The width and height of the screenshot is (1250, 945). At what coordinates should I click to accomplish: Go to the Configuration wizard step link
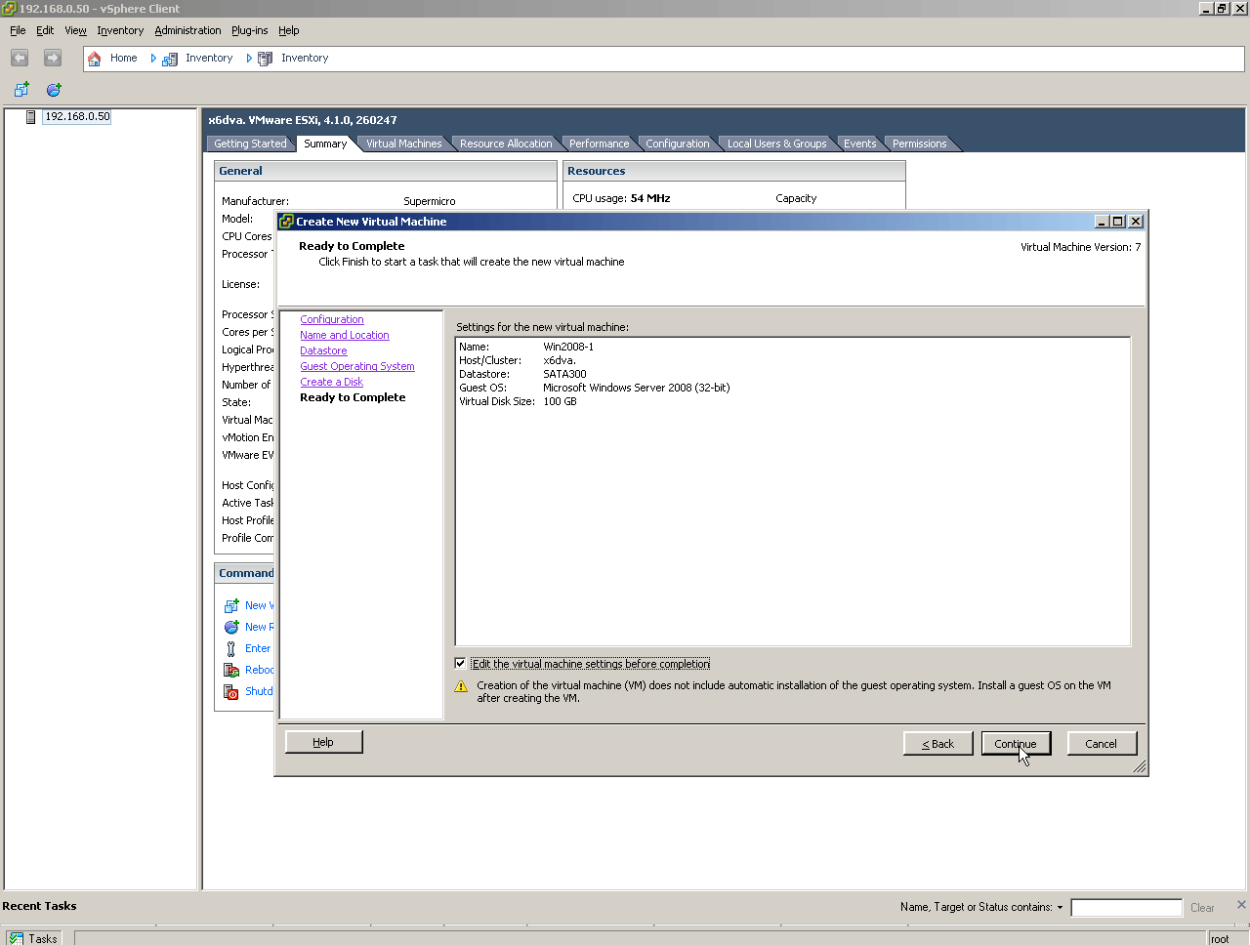point(332,320)
